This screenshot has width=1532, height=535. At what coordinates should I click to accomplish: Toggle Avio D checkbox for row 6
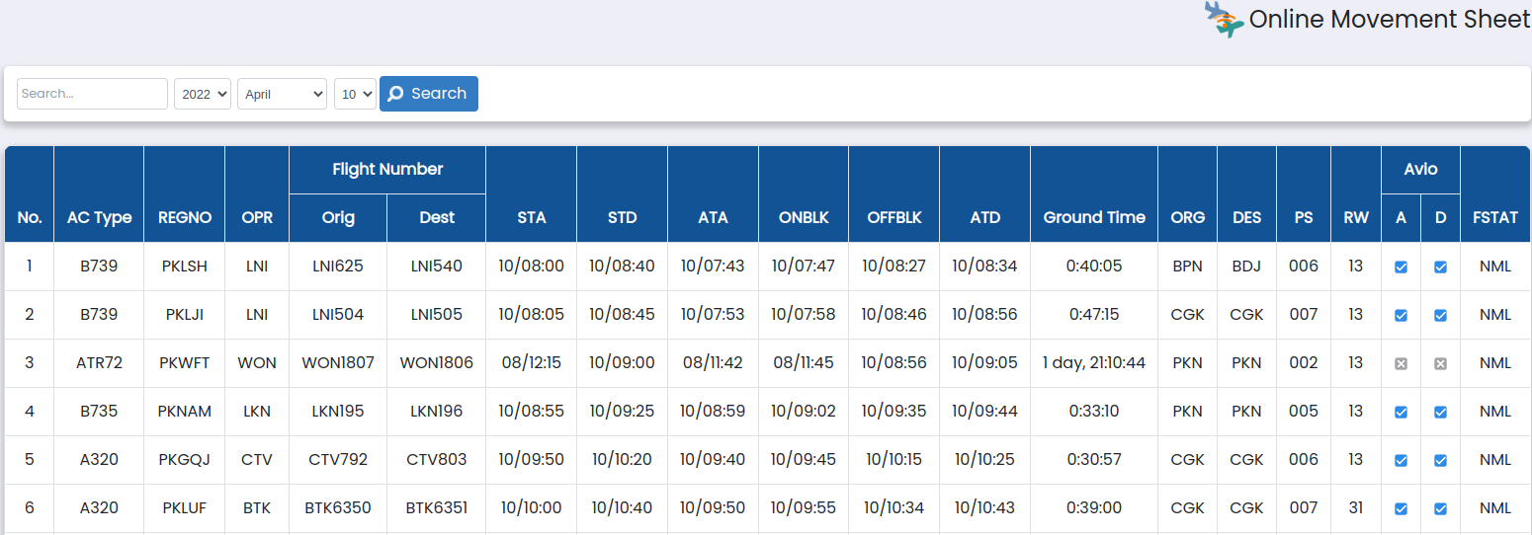pos(1440,508)
